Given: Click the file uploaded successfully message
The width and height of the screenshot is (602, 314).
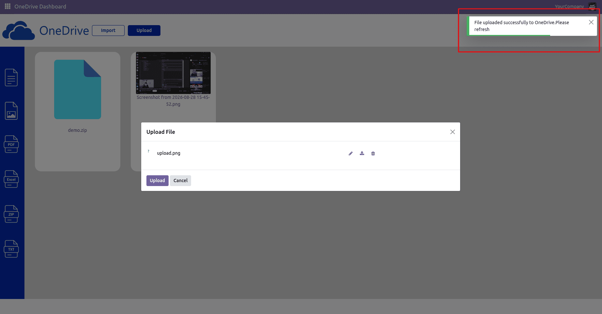Looking at the screenshot, I should [521, 26].
